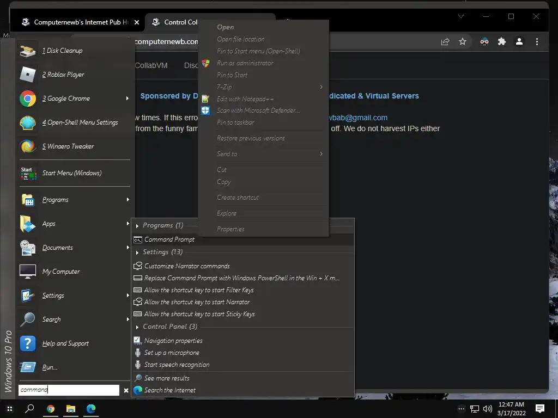Screen dimensions: 558x418
Task: Launch Winaero Tweaker
Action: pyautogui.click(x=74, y=146)
